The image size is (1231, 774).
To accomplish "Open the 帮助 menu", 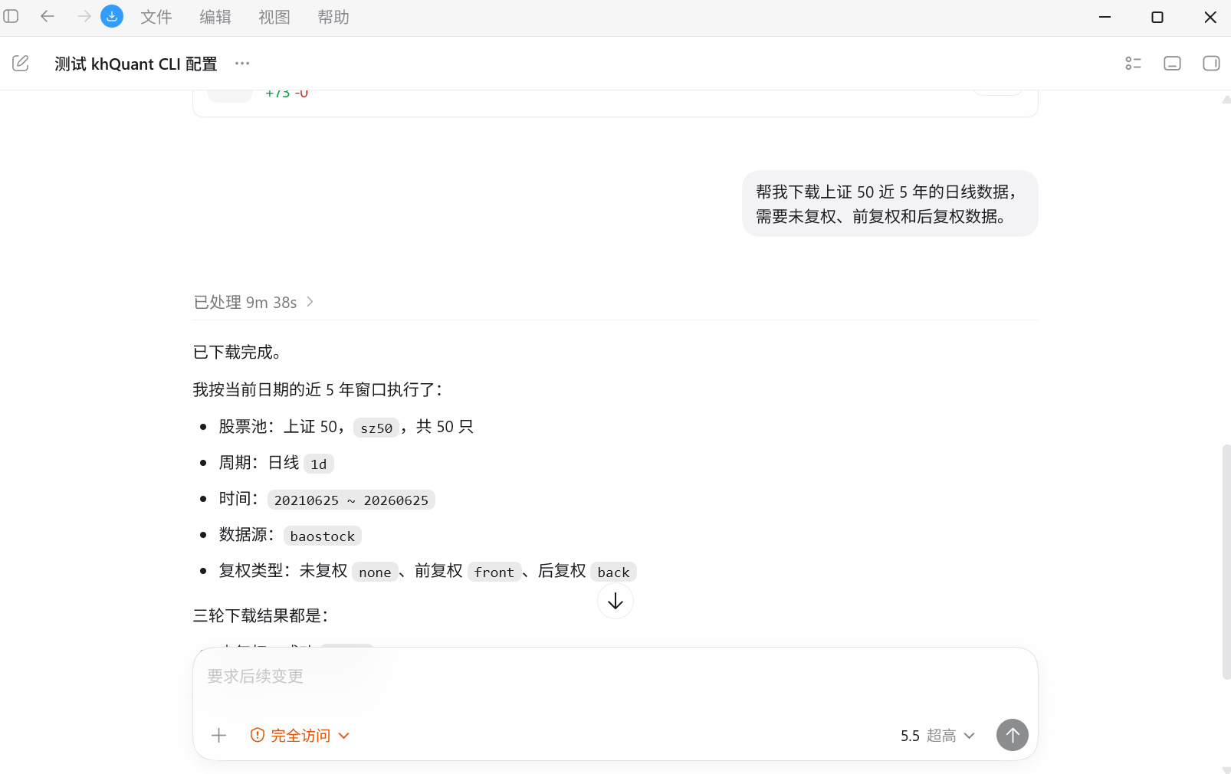I will (x=333, y=17).
